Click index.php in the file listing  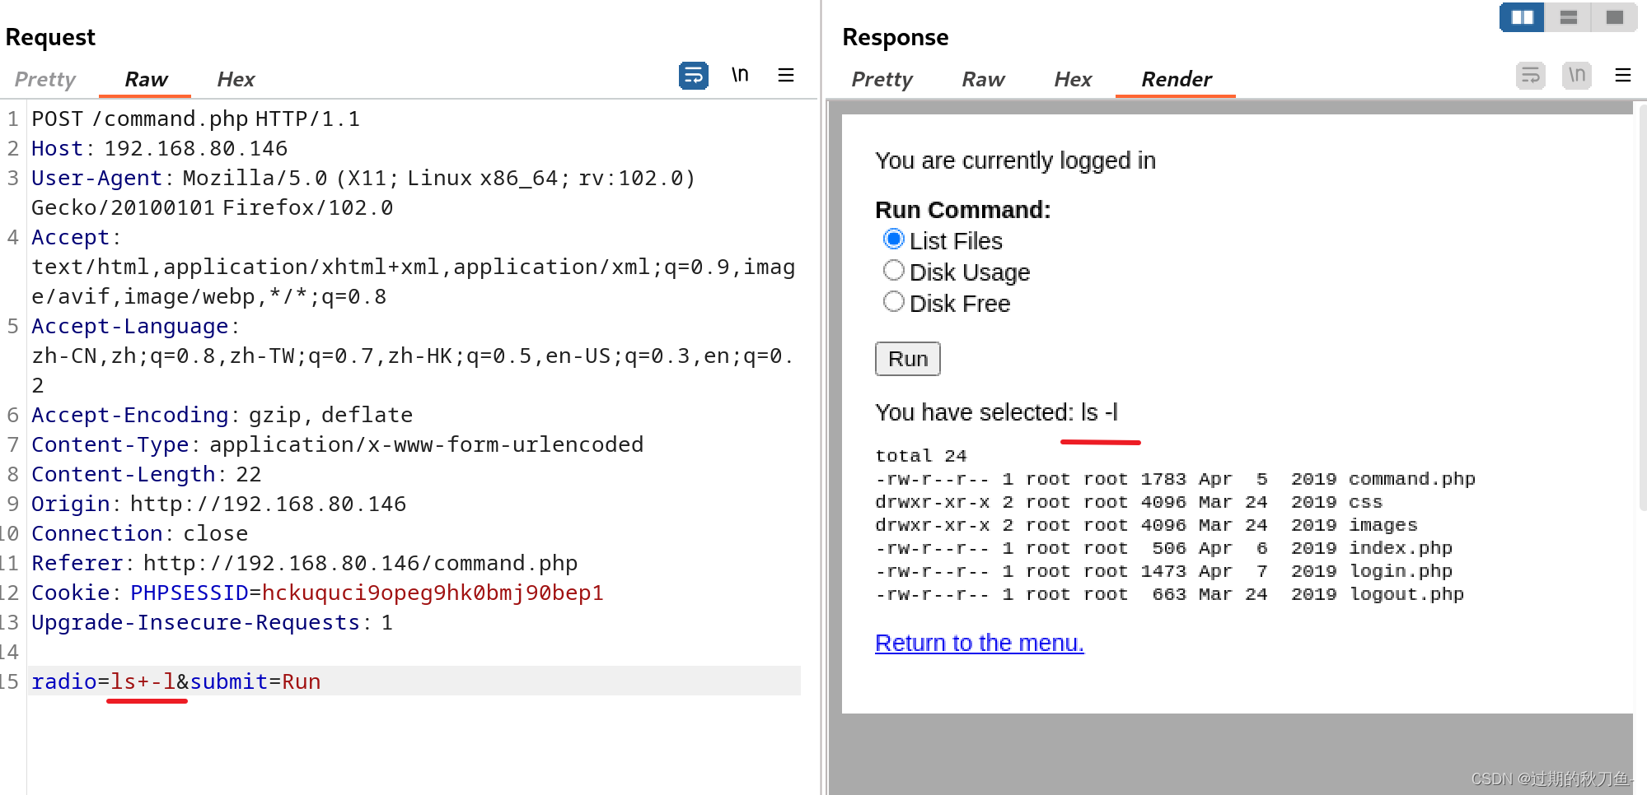coord(1401,548)
